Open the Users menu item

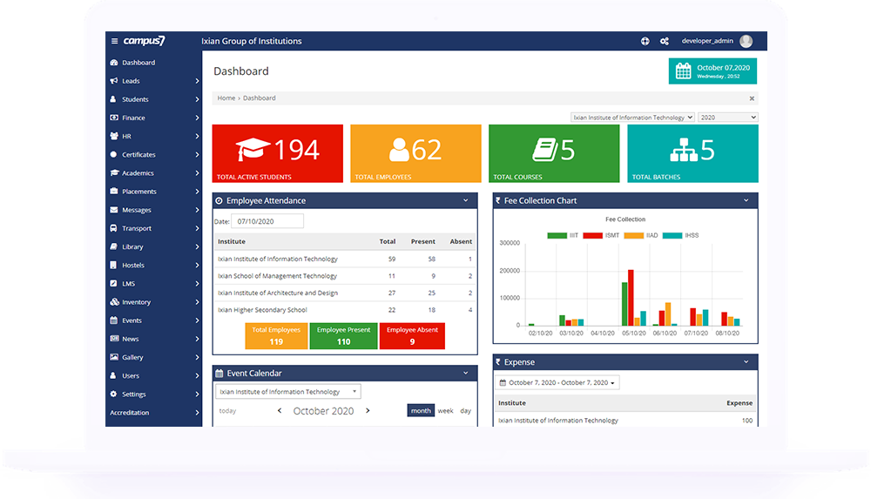click(153, 375)
